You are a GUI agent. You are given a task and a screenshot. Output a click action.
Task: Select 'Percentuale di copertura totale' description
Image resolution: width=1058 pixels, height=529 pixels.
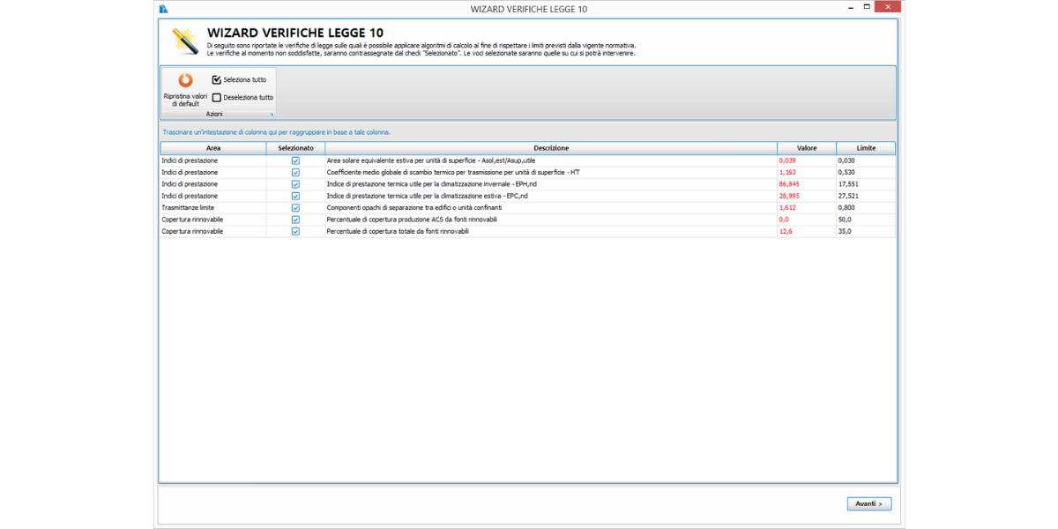coord(398,231)
